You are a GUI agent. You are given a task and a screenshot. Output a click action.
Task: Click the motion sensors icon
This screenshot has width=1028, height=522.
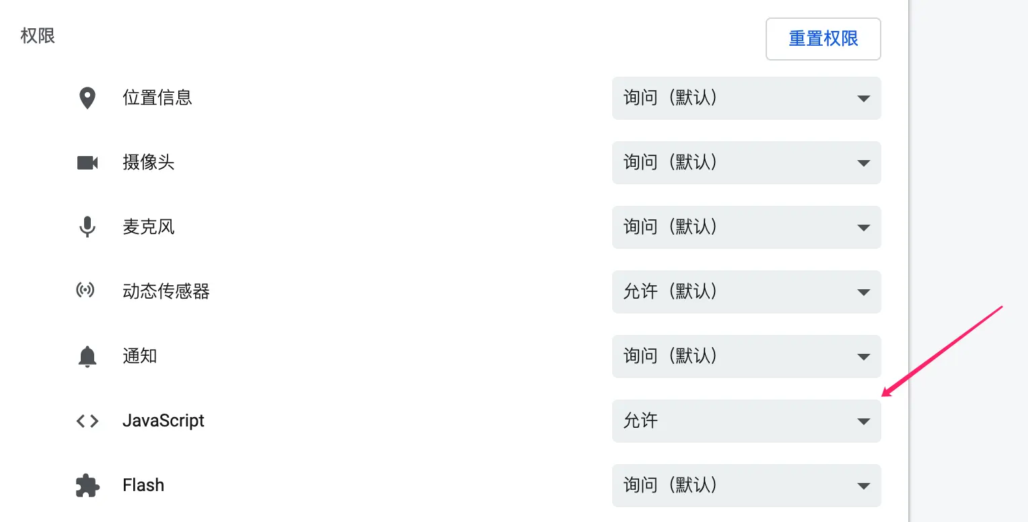pos(85,291)
